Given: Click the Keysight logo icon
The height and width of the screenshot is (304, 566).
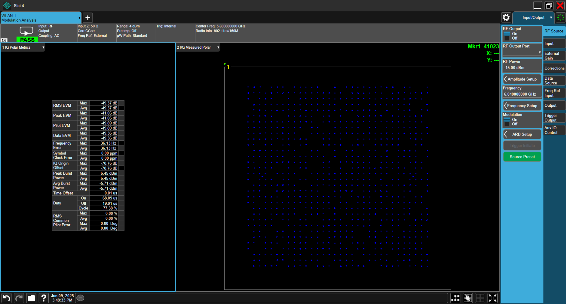Looking at the screenshot, I should [7, 6].
